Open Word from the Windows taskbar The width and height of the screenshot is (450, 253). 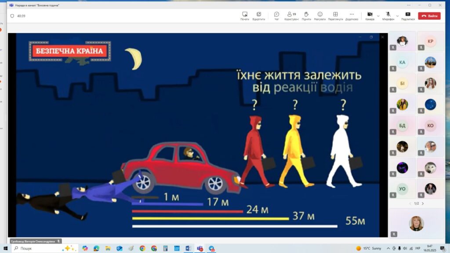(188, 248)
